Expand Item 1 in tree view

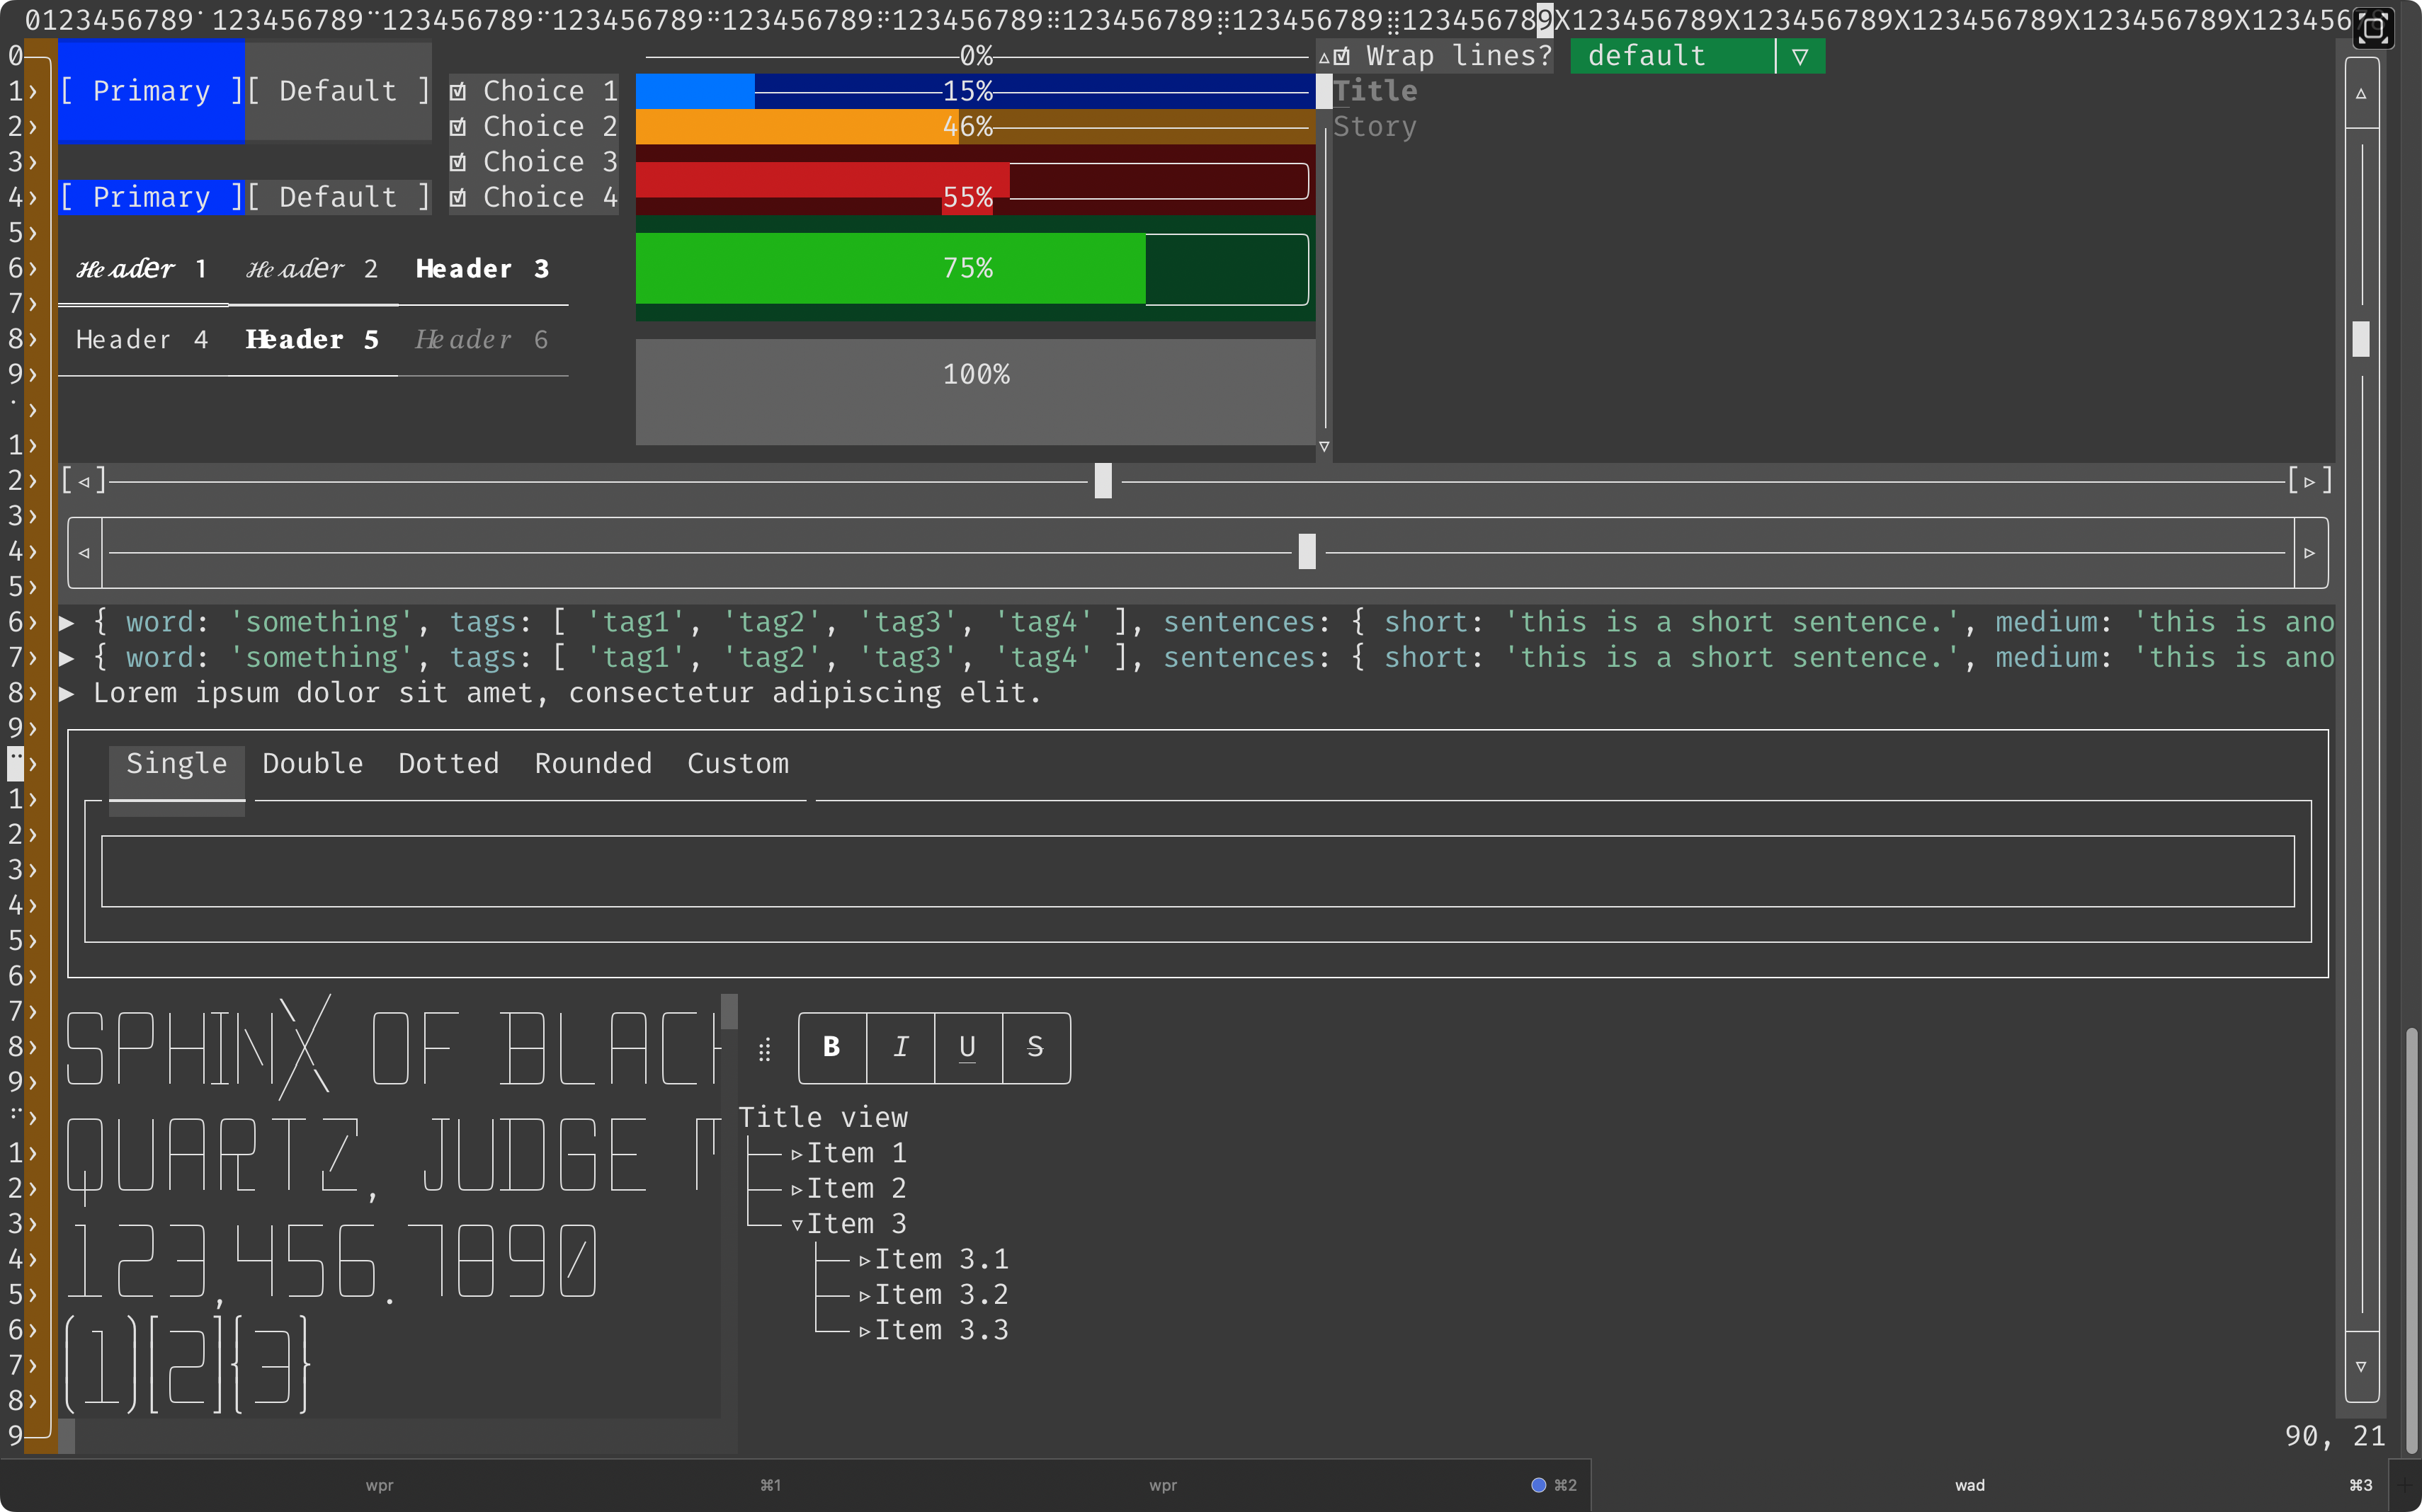797,1154
